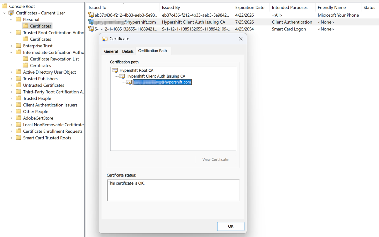Click the Trusted People folder icon
379x237 pixels.
pyautogui.click(x=18, y=98)
